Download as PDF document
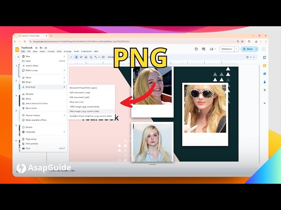The image size is (281, 210). point(91,97)
